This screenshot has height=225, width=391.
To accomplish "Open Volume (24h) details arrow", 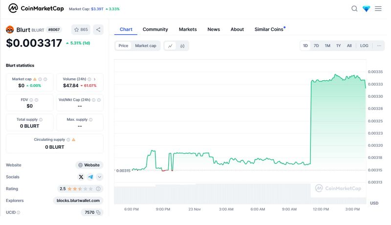I will click(x=95, y=79).
